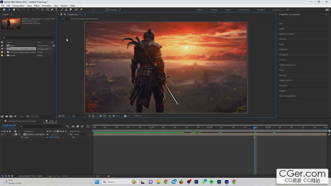Expand Samurai layers folder in Project
Image resolution: width=331 pixels, height=186 pixels.
tap(5, 52)
